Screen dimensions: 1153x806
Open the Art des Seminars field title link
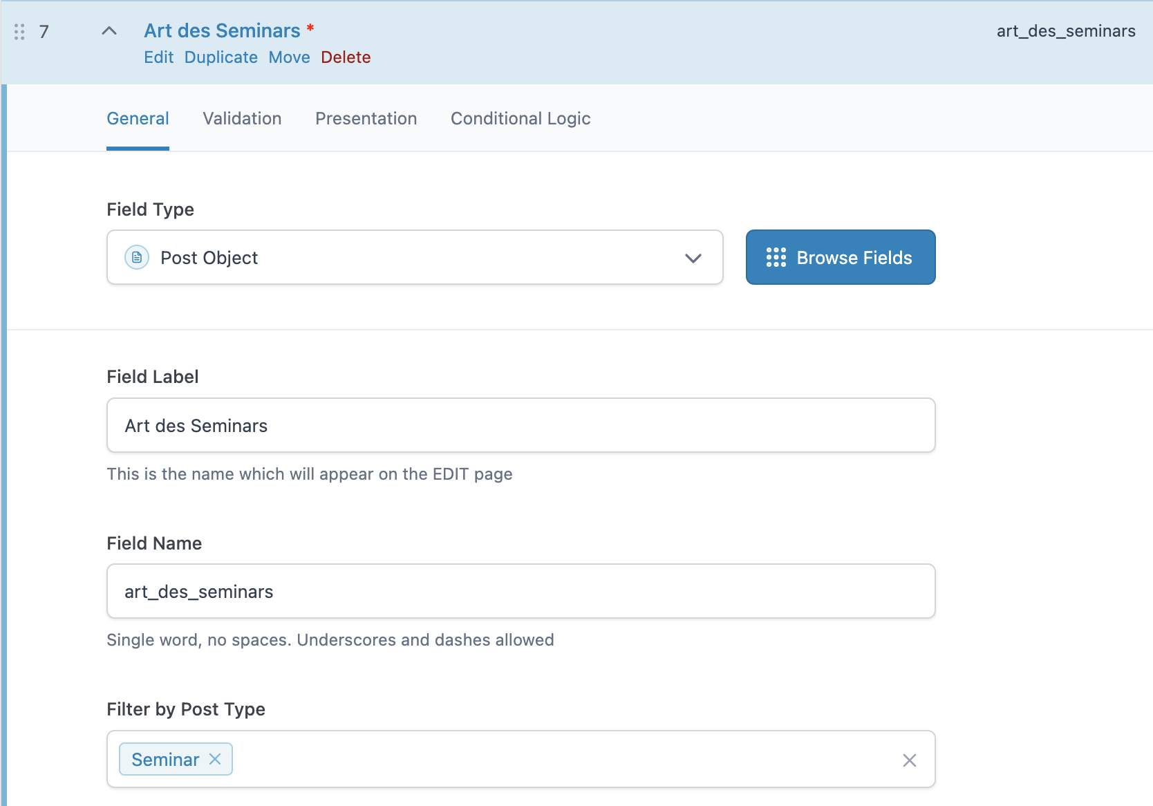point(222,30)
